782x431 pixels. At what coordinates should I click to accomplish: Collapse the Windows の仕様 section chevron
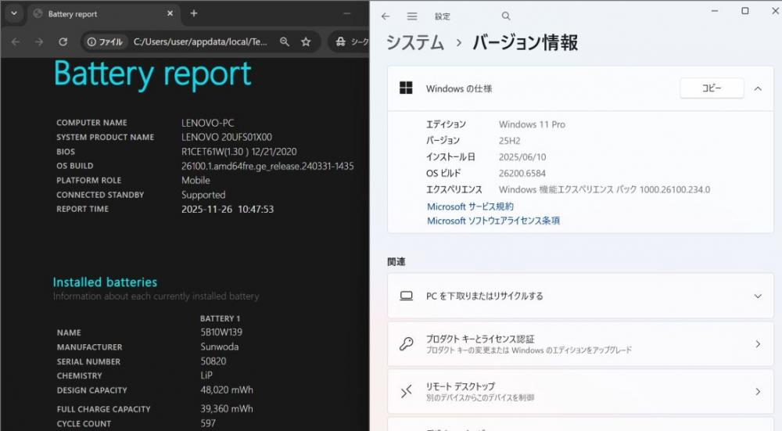(x=757, y=88)
